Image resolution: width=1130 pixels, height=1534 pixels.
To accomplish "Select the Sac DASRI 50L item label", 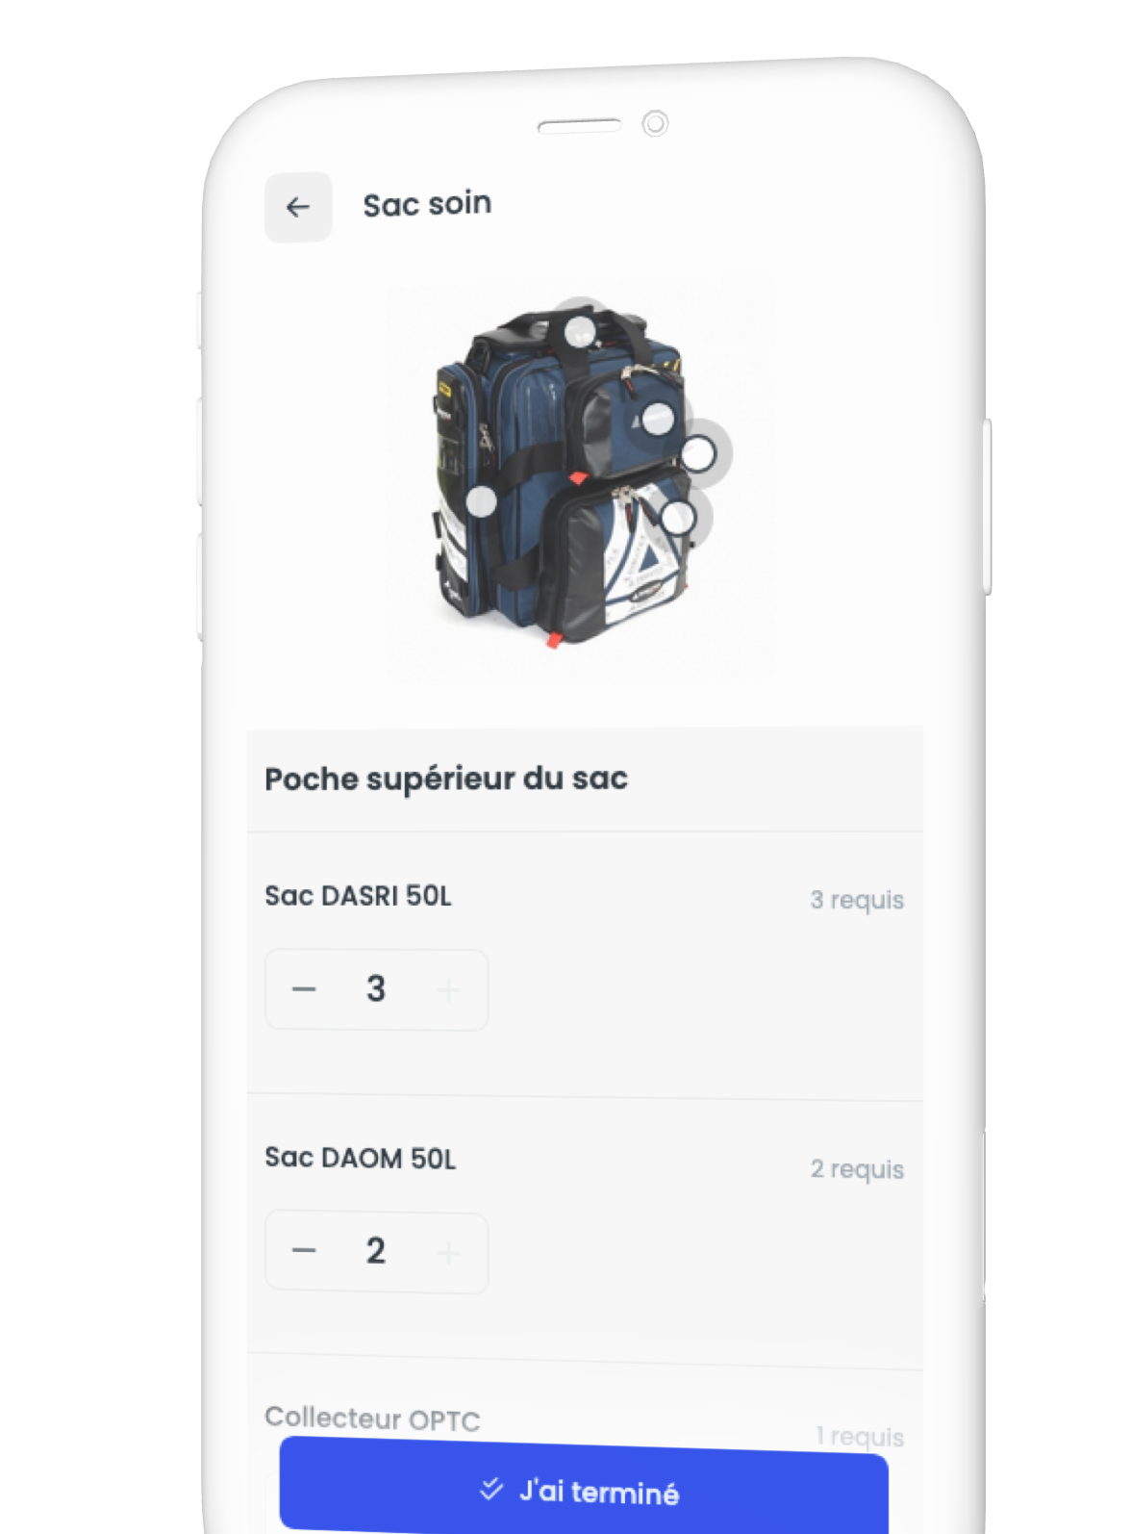I will coord(358,896).
